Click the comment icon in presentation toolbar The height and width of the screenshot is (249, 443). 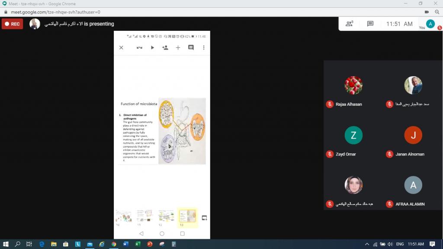(x=191, y=48)
